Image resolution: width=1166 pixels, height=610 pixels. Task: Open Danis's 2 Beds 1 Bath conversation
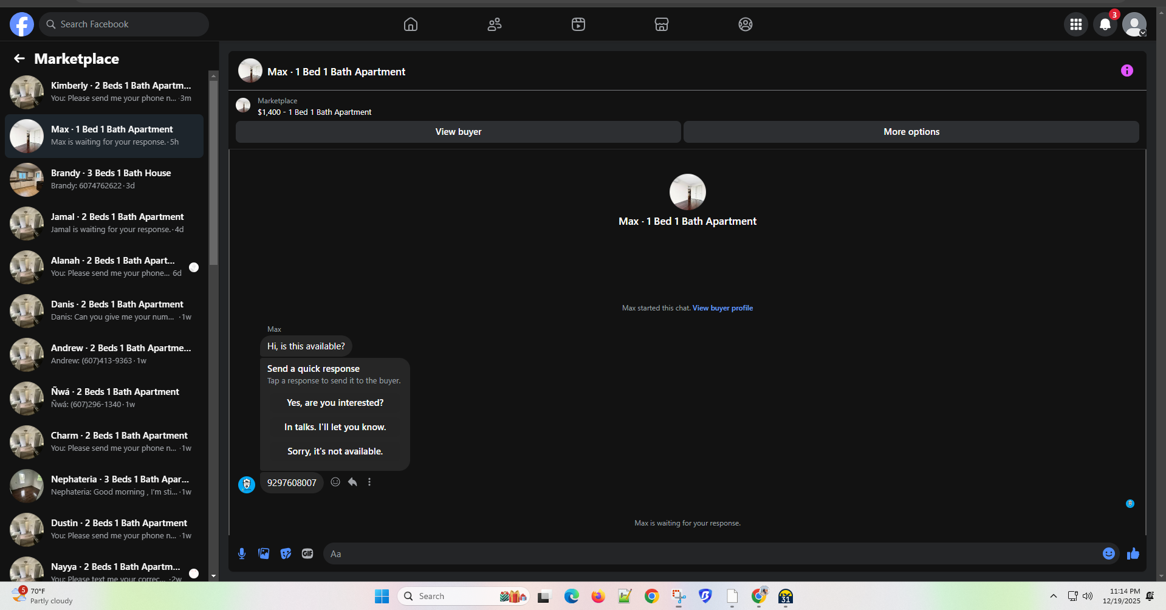pos(105,311)
